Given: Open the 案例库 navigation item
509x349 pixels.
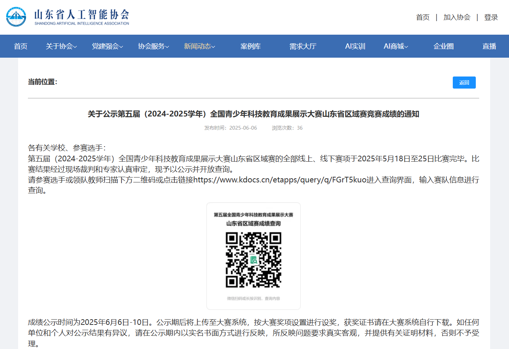Looking at the screenshot, I should 251,46.
